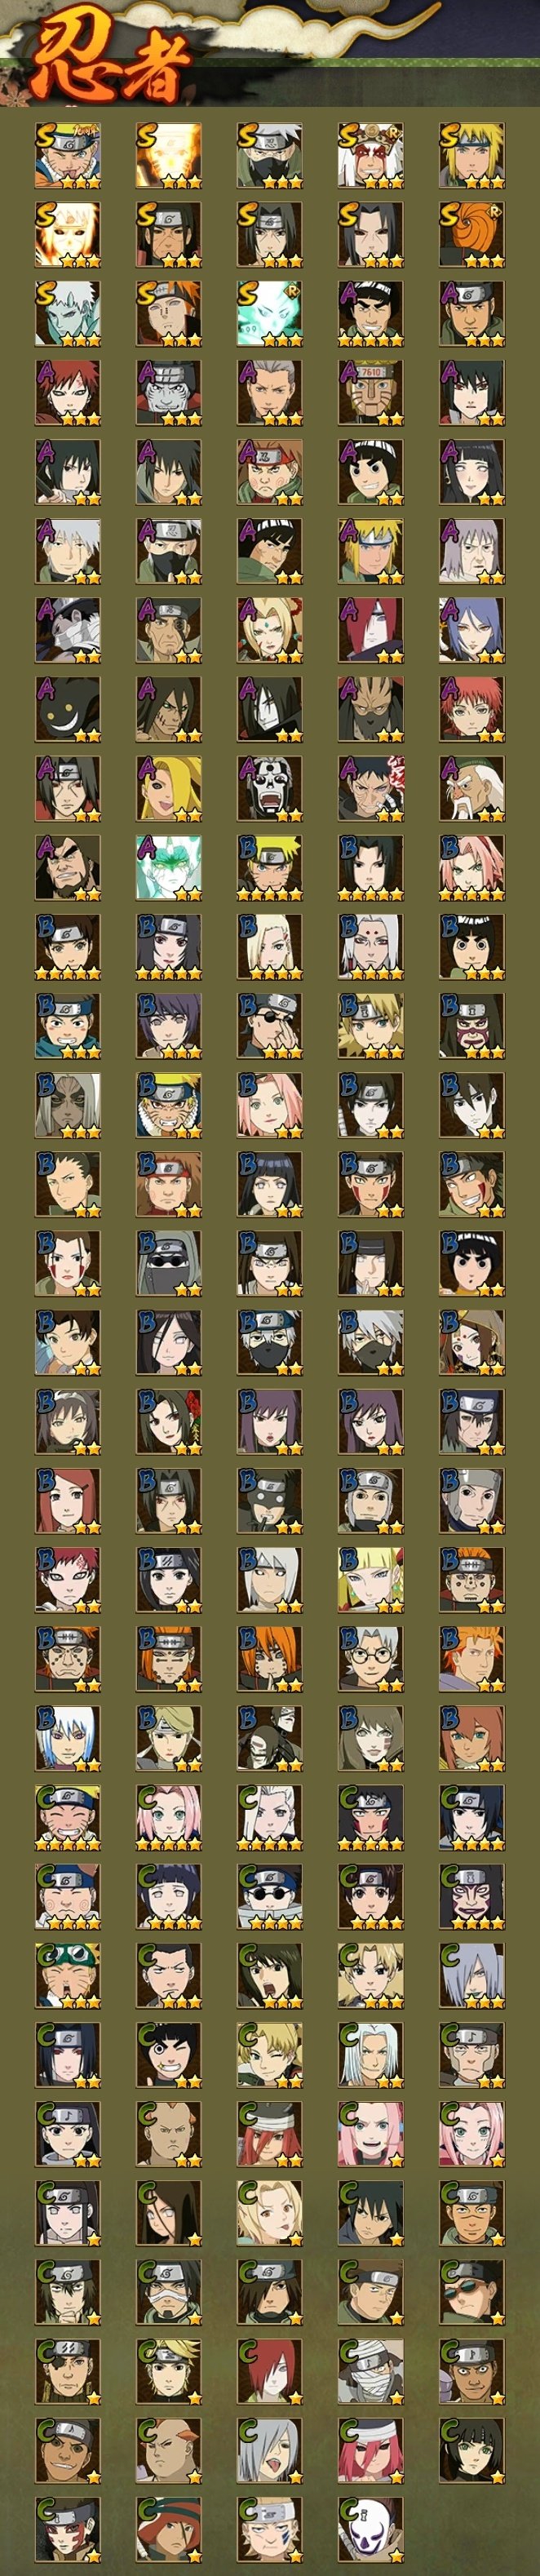Select blue shark-faced Kisame A-rank portrait

pyautogui.click(x=168, y=393)
